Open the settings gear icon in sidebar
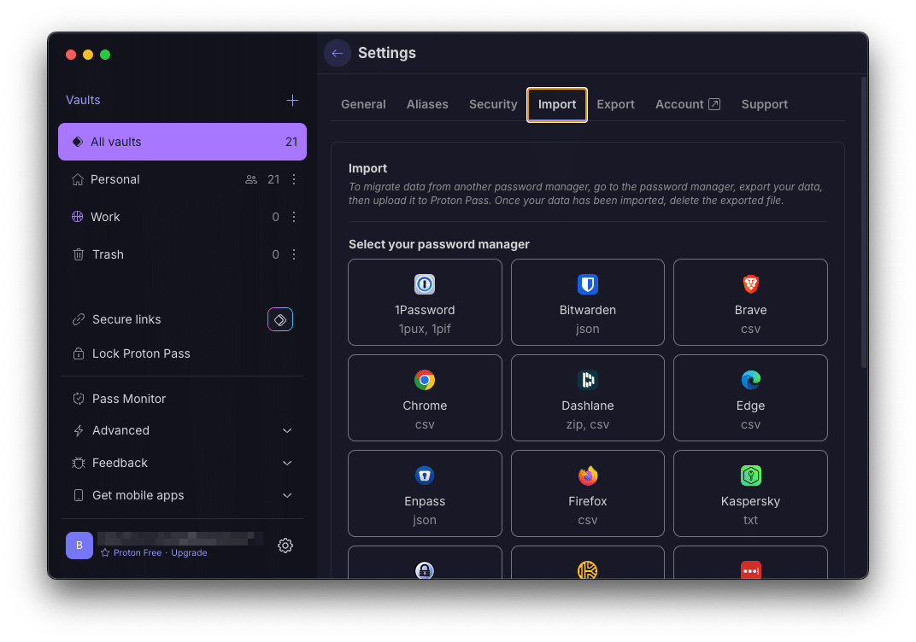This screenshot has width=916, height=642. tap(285, 546)
